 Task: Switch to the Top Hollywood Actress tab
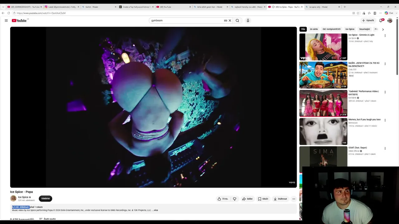pos(137,7)
